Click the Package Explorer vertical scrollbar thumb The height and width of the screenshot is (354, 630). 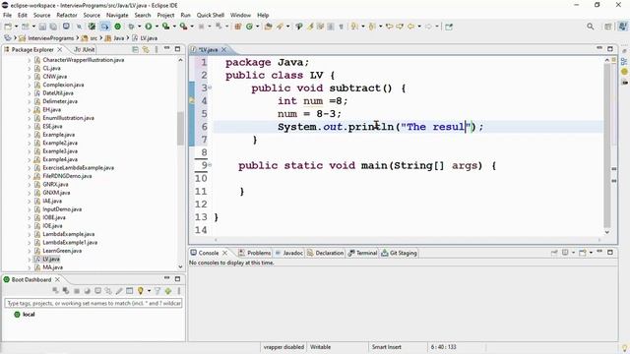(180, 129)
